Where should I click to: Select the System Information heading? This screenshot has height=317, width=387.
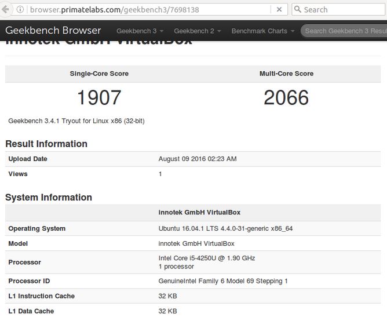(x=49, y=198)
